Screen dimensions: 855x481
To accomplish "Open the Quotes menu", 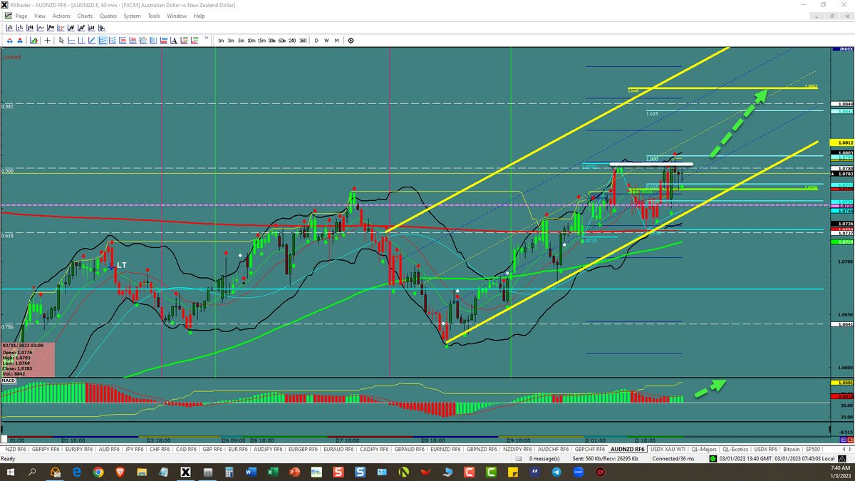I will [108, 16].
